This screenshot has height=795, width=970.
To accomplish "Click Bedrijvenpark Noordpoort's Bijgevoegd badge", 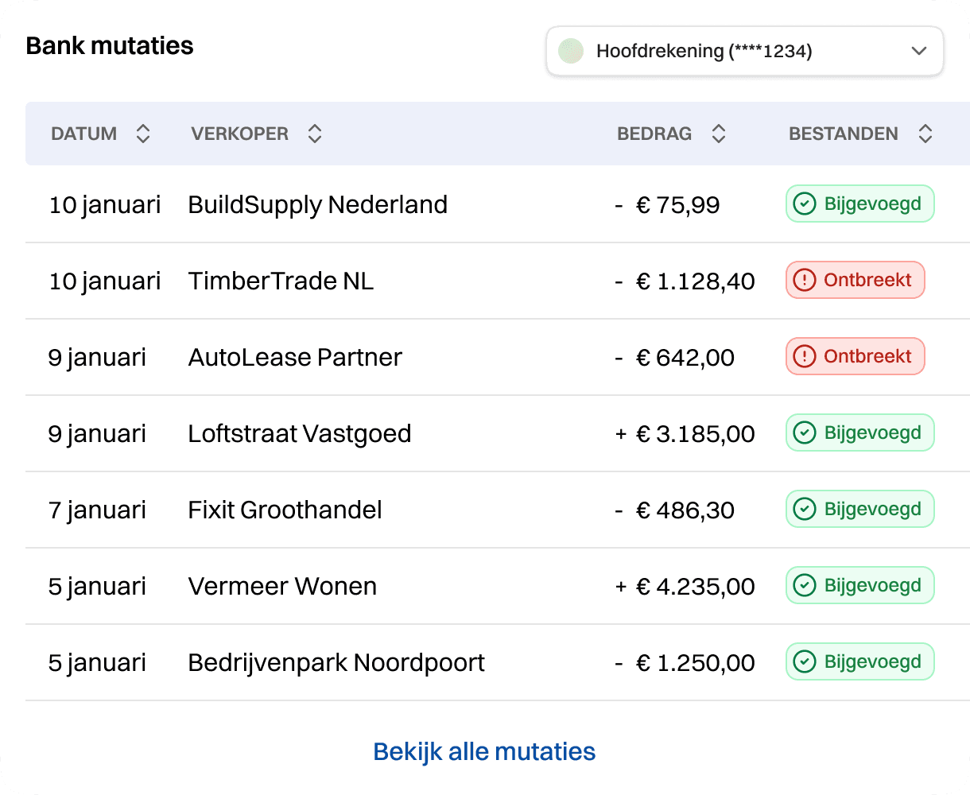I will (x=859, y=661).
